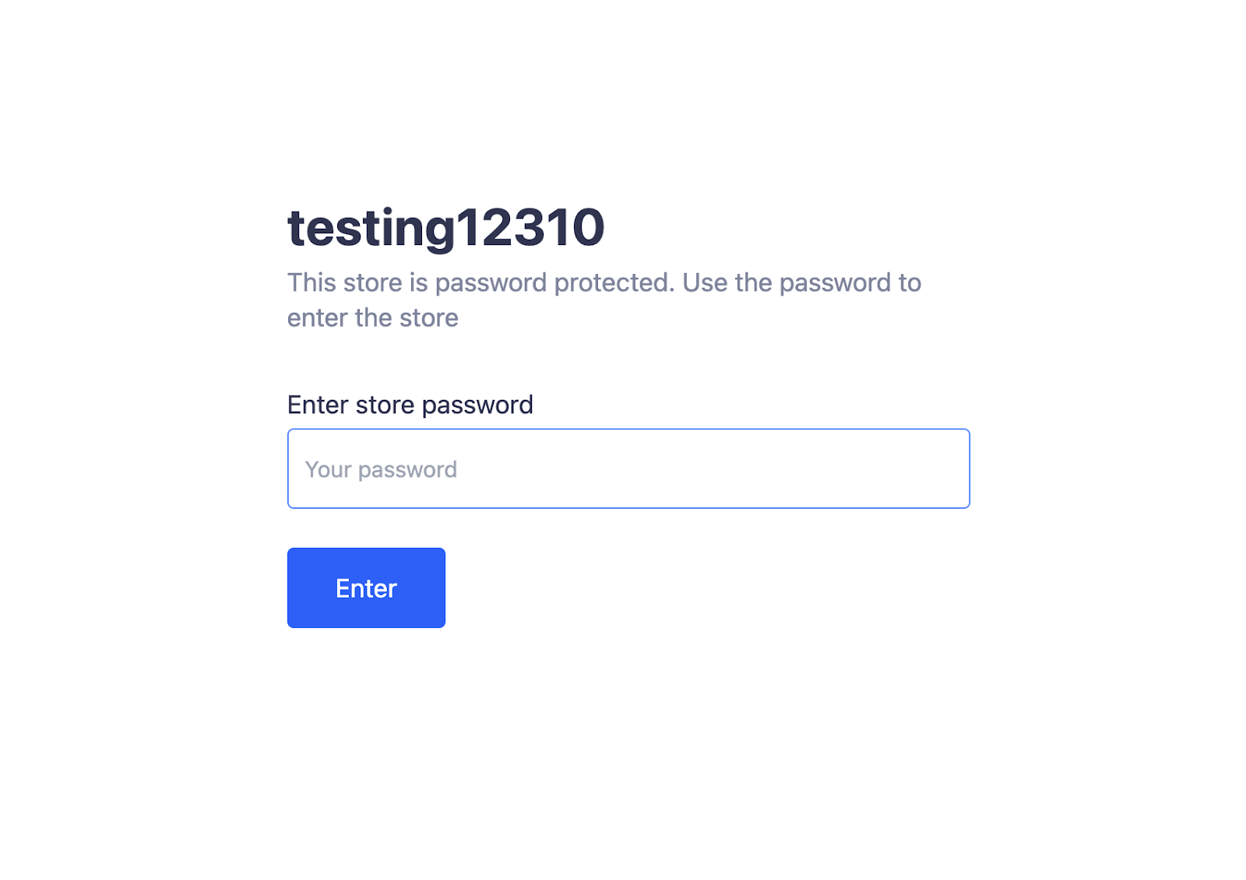The width and height of the screenshot is (1246, 880).
Task: Click the bold testing12310 text
Action: 445,228
